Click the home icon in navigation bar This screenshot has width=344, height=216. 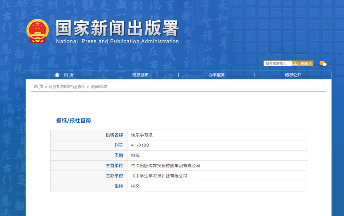coord(57,75)
